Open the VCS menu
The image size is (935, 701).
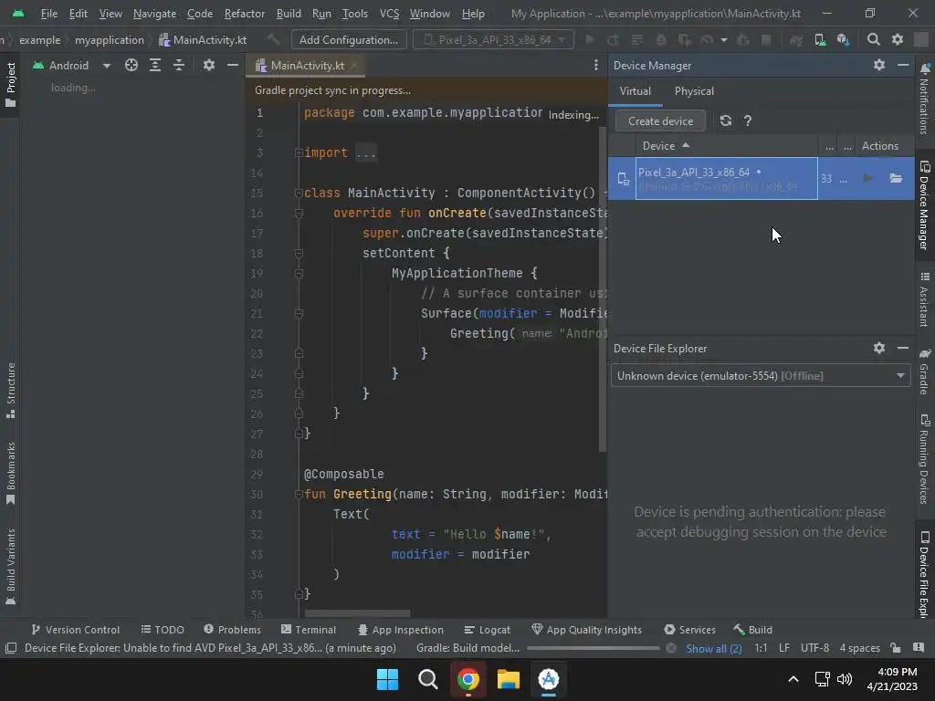tap(389, 13)
